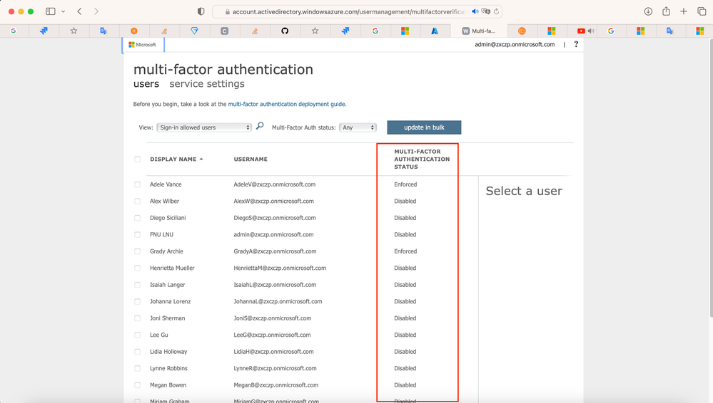713x403 pixels.
Task: Check the Lidia Holloway checkbox
Action: click(x=137, y=352)
